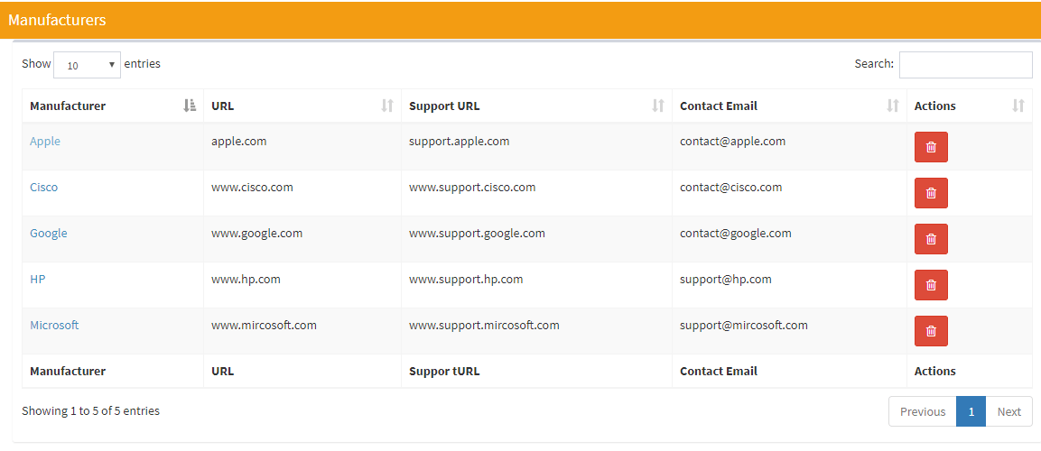Delete the Cisco manufacturer row

[931, 192]
